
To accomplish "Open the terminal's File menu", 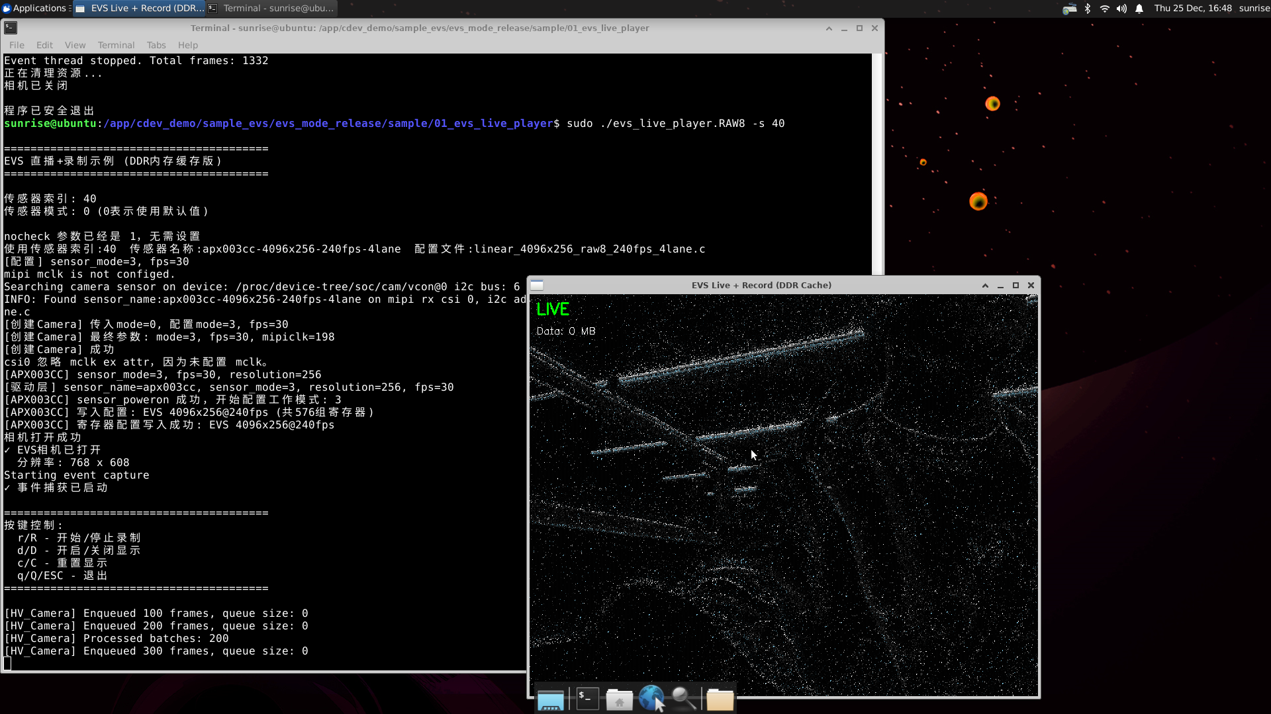I will point(17,45).
